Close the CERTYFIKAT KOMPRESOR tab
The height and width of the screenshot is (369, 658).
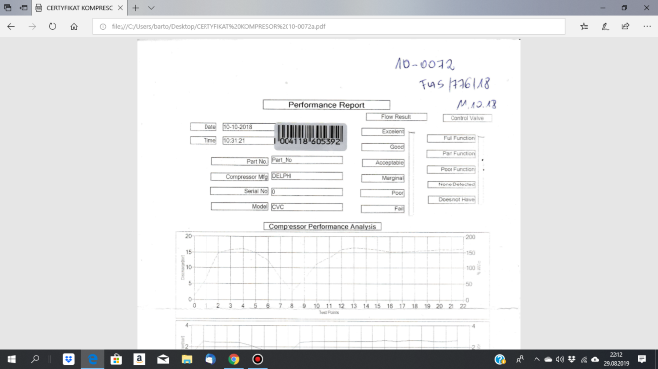120,8
